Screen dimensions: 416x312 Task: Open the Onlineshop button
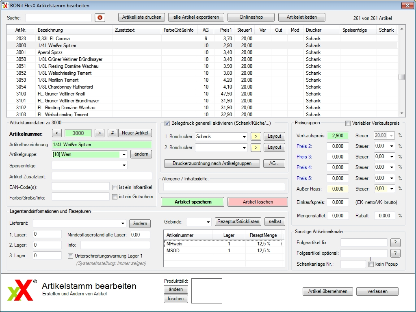pos(251,17)
